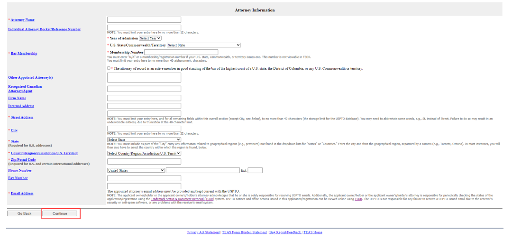The height and width of the screenshot is (240, 512).
Task: Open the Other Appointed Attorney(s) link
Action: click(30, 78)
